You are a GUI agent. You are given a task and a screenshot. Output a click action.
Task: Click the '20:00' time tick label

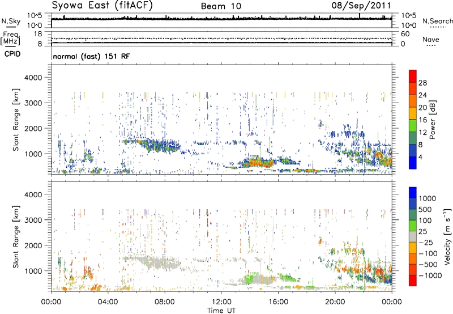coord(335,302)
